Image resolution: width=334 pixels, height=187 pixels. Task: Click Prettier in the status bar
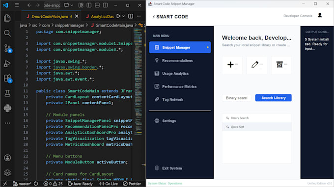[x=132, y=184]
